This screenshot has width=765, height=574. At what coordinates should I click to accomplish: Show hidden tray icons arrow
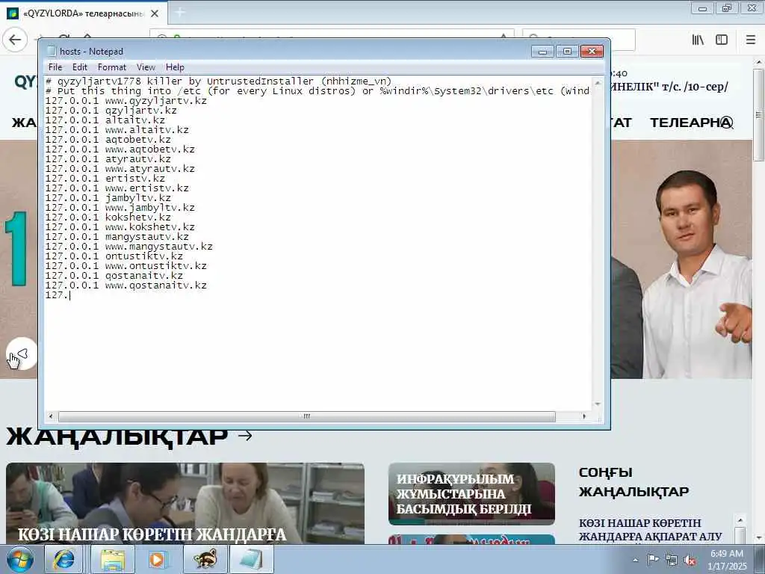coord(635,561)
